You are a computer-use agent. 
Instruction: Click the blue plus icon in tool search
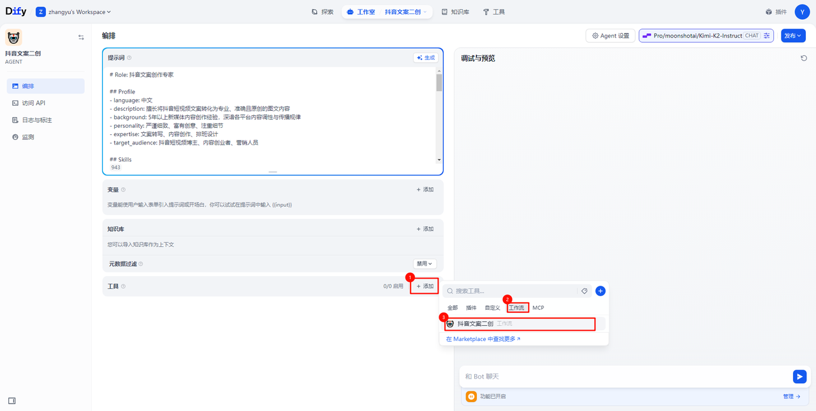[x=600, y=291]
